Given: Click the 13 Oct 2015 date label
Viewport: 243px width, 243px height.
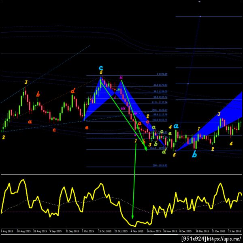Looking at the screenshot, I should pyautogui.click(x=104, y=231).
